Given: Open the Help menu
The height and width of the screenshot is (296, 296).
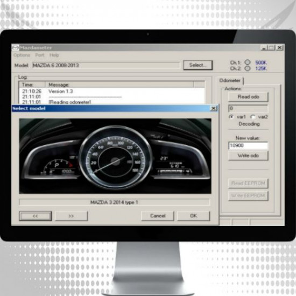Looking at the screenshot, I should click(x=54, y=55).
